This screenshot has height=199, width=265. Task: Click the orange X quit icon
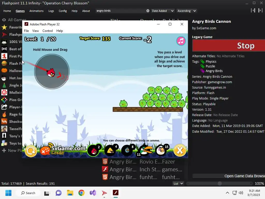point(180,150)
